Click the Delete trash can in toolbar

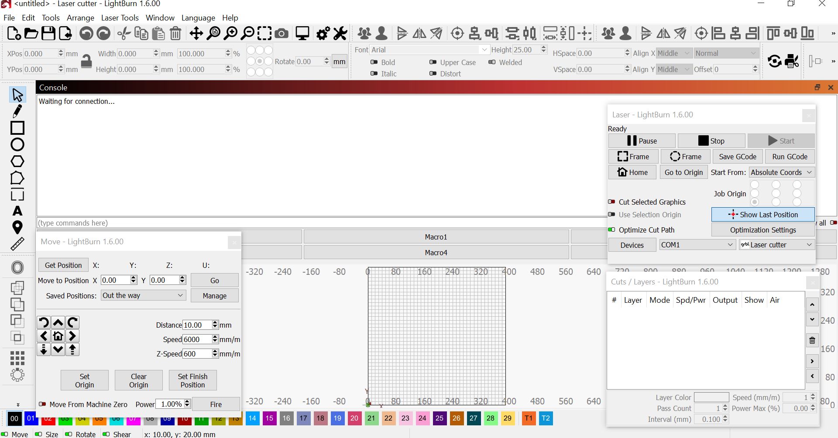click(175, 34)
